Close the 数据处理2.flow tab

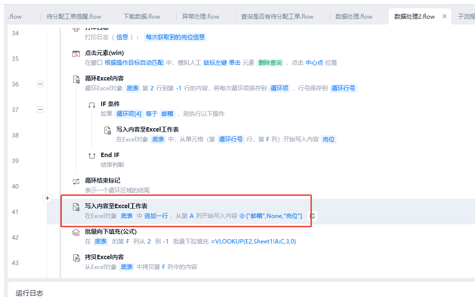[x=445, y=16]
